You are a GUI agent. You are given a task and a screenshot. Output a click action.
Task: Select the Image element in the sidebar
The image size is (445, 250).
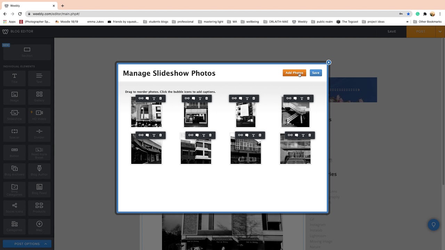[x=15, y=97]
